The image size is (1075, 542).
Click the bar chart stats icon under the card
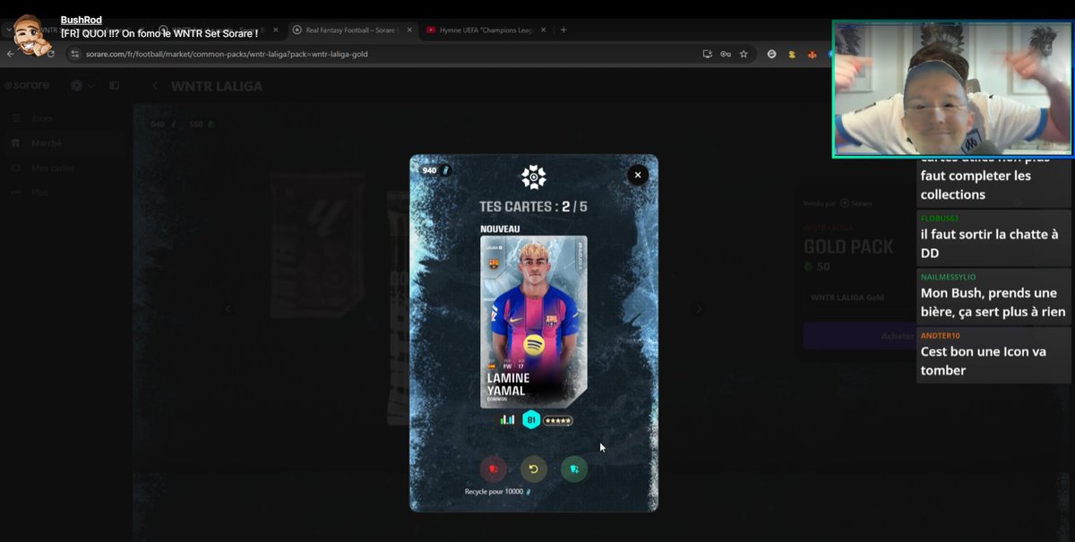[507, 419]
